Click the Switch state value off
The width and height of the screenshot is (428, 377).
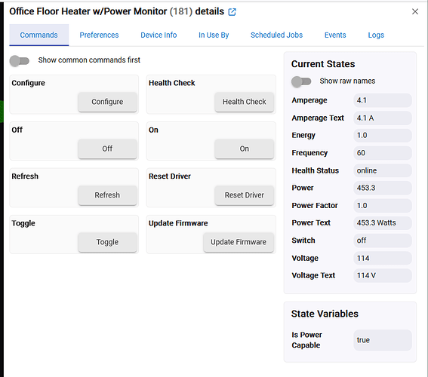pyautogui.click(x=383, y=241)
